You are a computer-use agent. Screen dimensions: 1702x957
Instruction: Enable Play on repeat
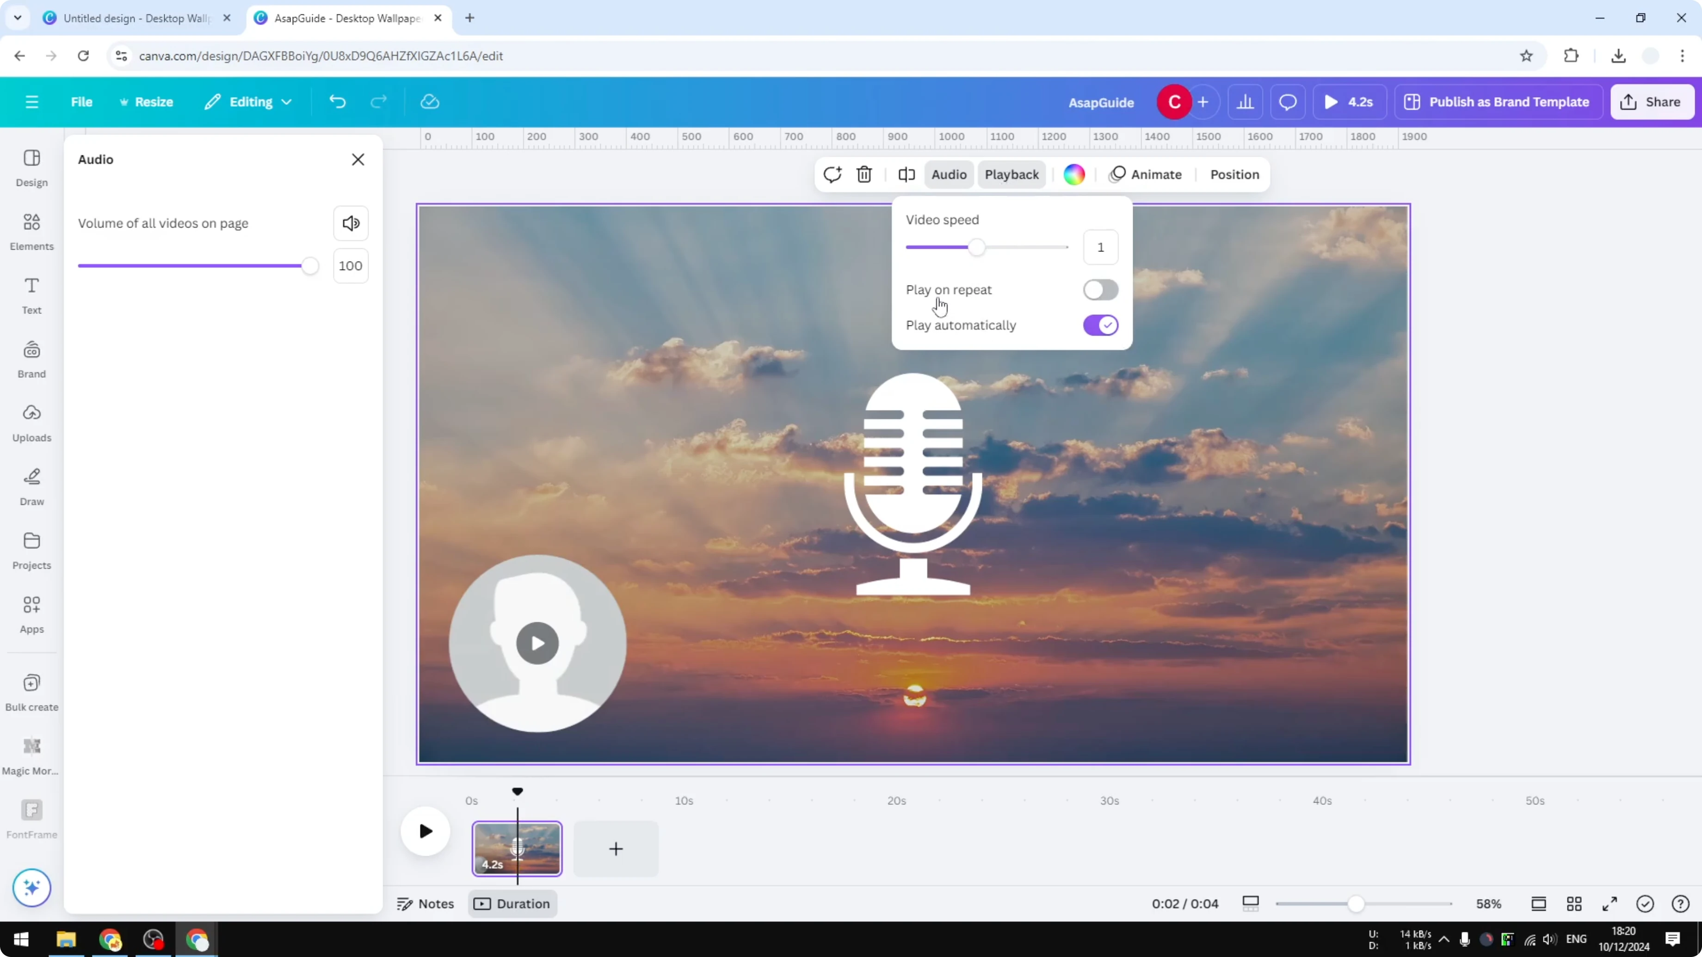click(1099, 290)
